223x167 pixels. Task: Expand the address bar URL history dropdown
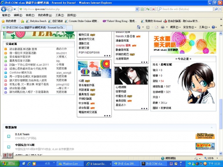tap(137, 9)
